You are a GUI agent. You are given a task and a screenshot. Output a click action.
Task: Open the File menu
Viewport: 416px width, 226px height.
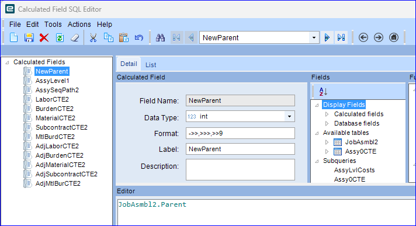15,25
